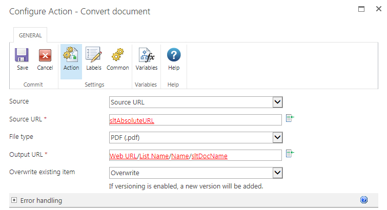Insert reference beside Source URL field
Screen dimensions: 387x210
(290, 119)
